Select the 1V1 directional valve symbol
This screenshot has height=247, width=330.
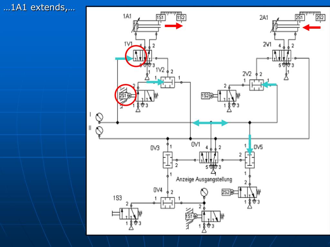click(x=142, y=56)
